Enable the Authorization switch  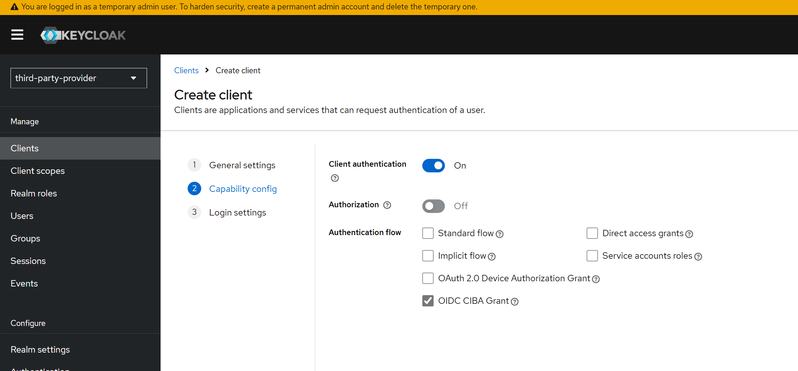coord(434,206)
